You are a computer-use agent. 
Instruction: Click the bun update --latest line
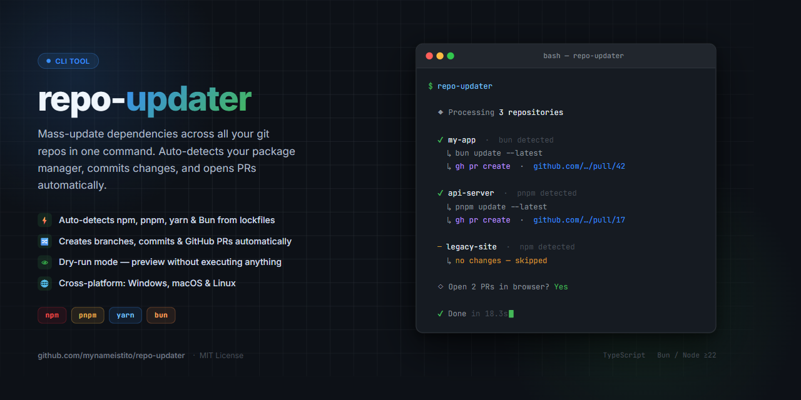coord(494,153)
